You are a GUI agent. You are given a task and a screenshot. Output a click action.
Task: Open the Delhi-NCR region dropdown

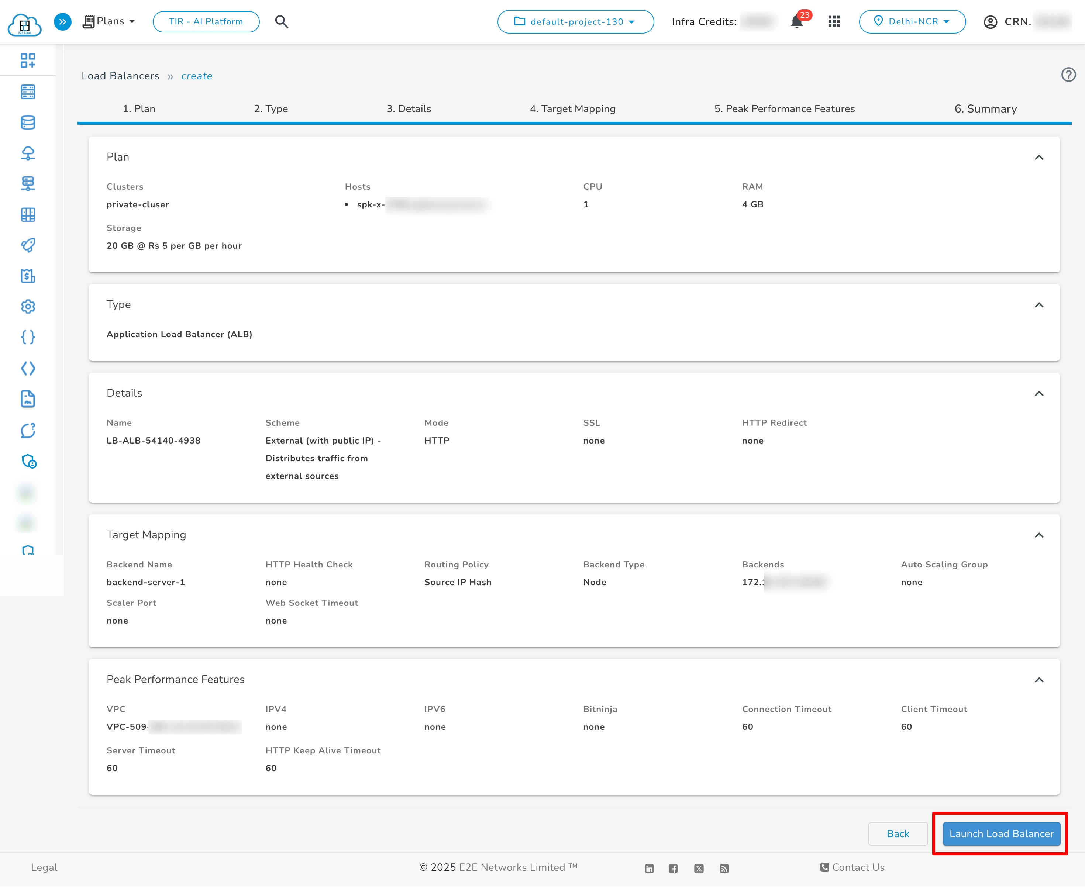(x=913, y=21)
